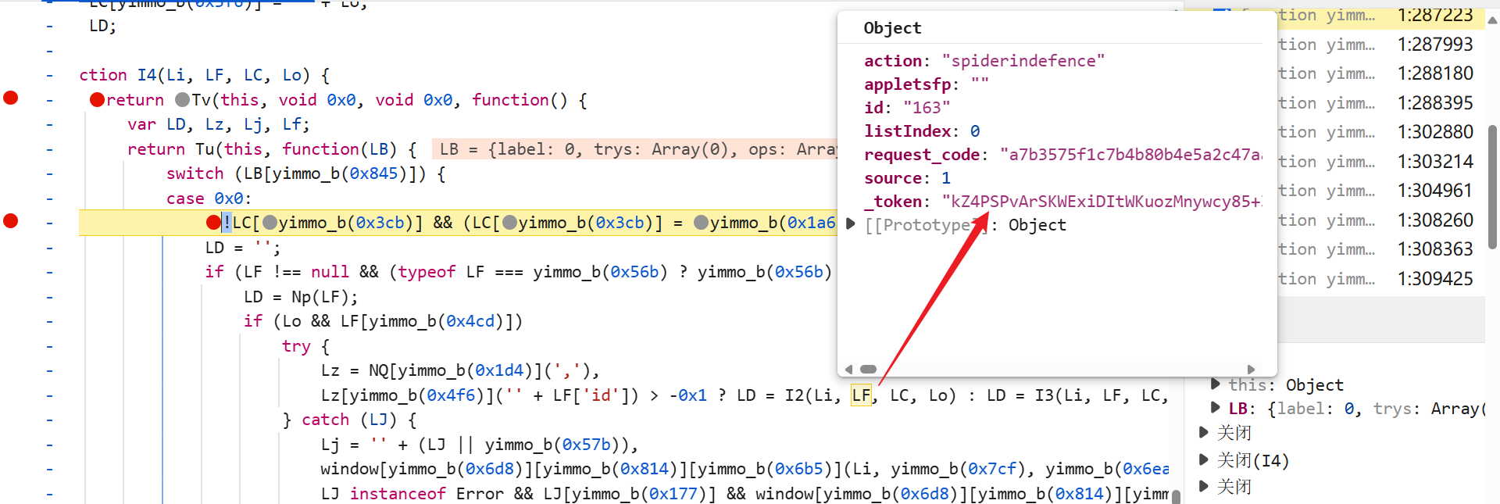Click the id "163" property in popup
The height and width of the screenshot is (504, 1500).
[x=908, y=107]
